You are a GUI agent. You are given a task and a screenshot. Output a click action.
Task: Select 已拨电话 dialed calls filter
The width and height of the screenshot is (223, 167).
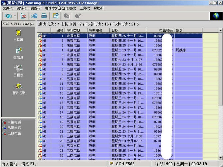[x=12, y=133]
